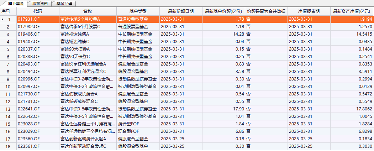The image size is (374, 151).
Task: Click fund code 023561.OF in last row
Action: tap(28, 146)
